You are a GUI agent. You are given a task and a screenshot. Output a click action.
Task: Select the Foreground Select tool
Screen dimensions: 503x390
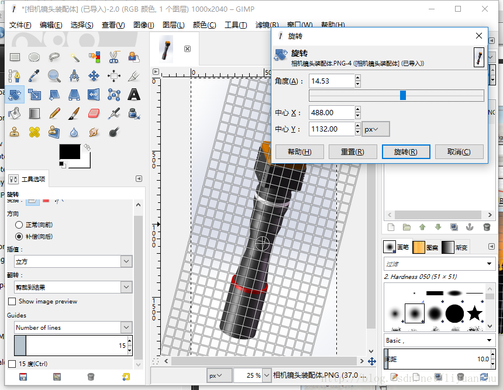point(134,57)
